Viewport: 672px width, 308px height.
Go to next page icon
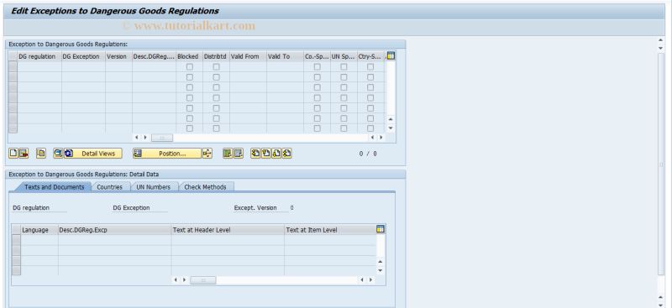click(x=276, y=154)
